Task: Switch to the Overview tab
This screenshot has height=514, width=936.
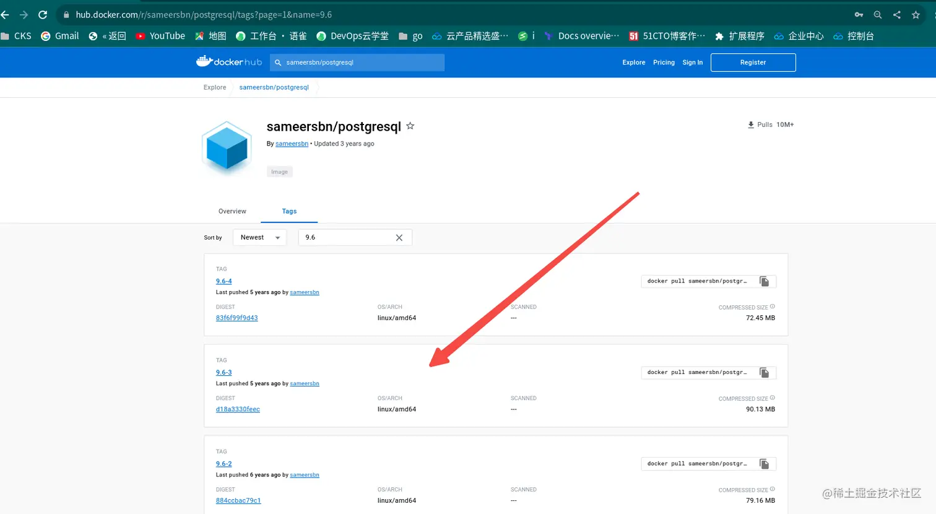Action: click(x=232, y=211)
